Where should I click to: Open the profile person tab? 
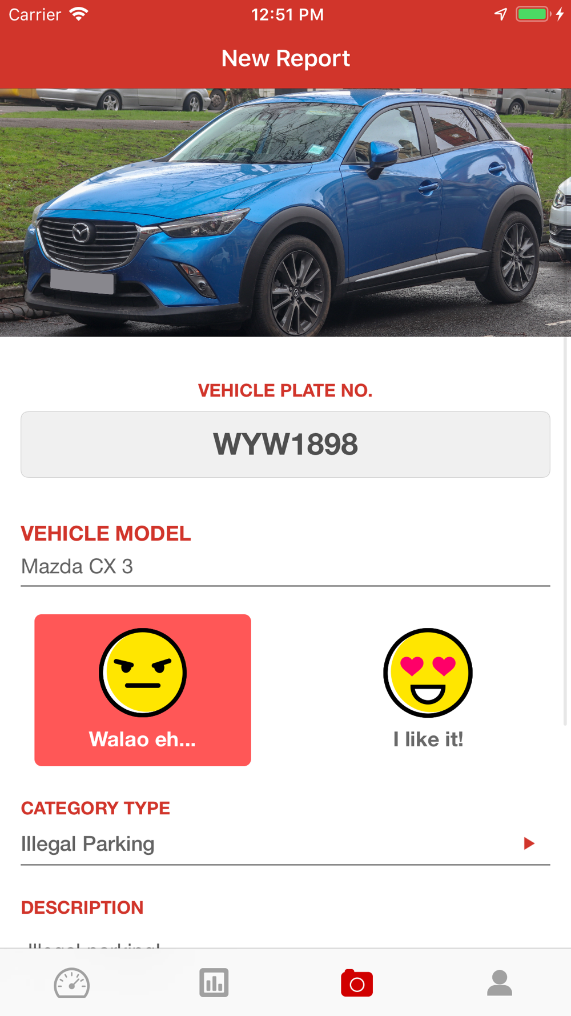pos(500,983)
